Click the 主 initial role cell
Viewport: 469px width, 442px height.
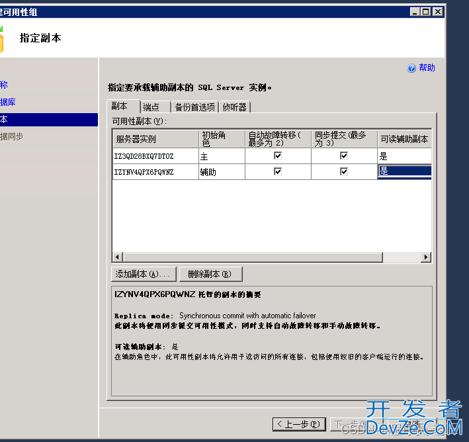pos(222,156)
